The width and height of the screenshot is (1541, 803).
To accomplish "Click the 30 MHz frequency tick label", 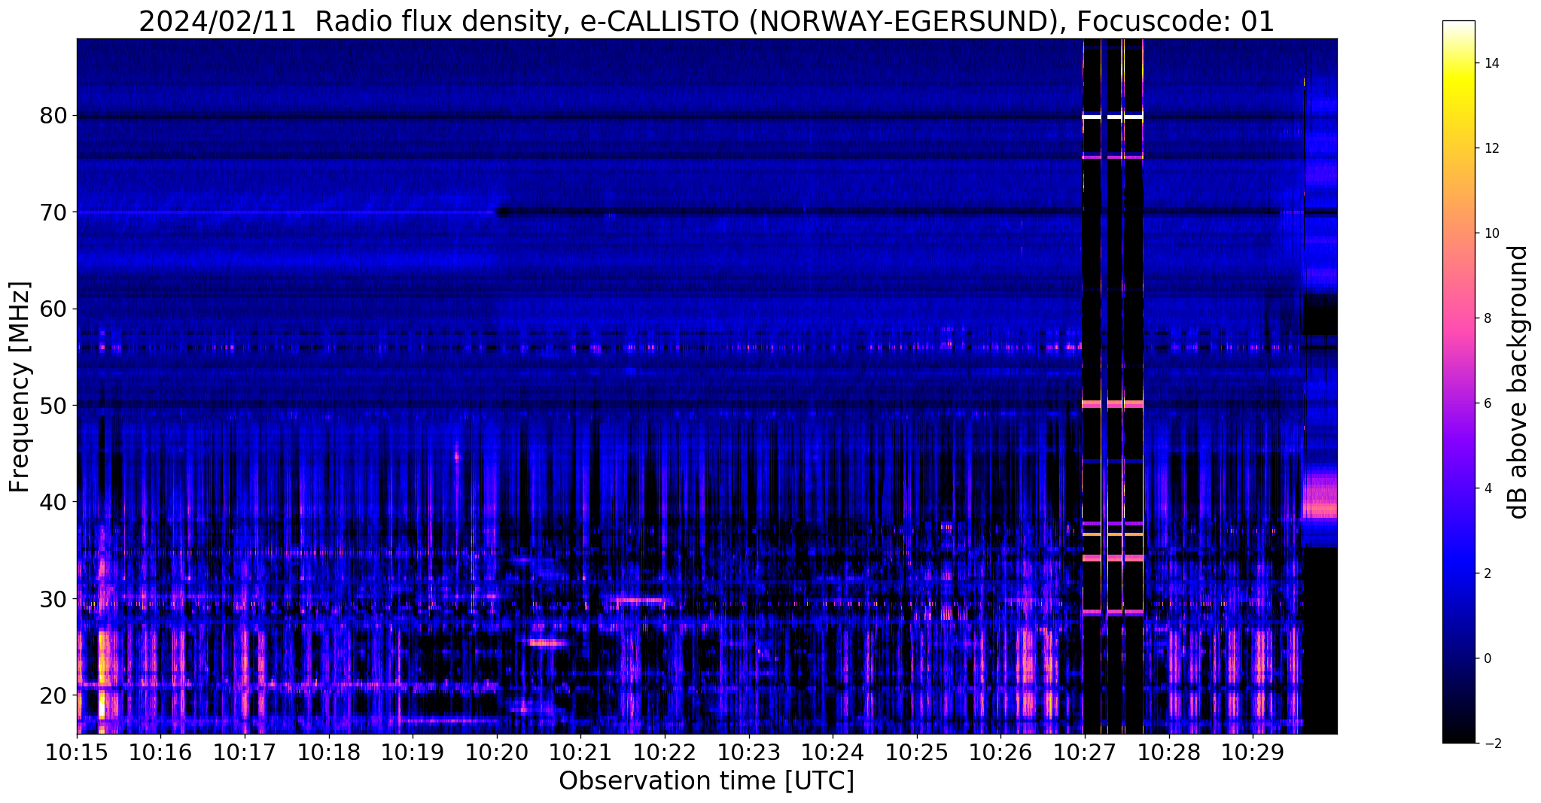I will pos(53,598).
